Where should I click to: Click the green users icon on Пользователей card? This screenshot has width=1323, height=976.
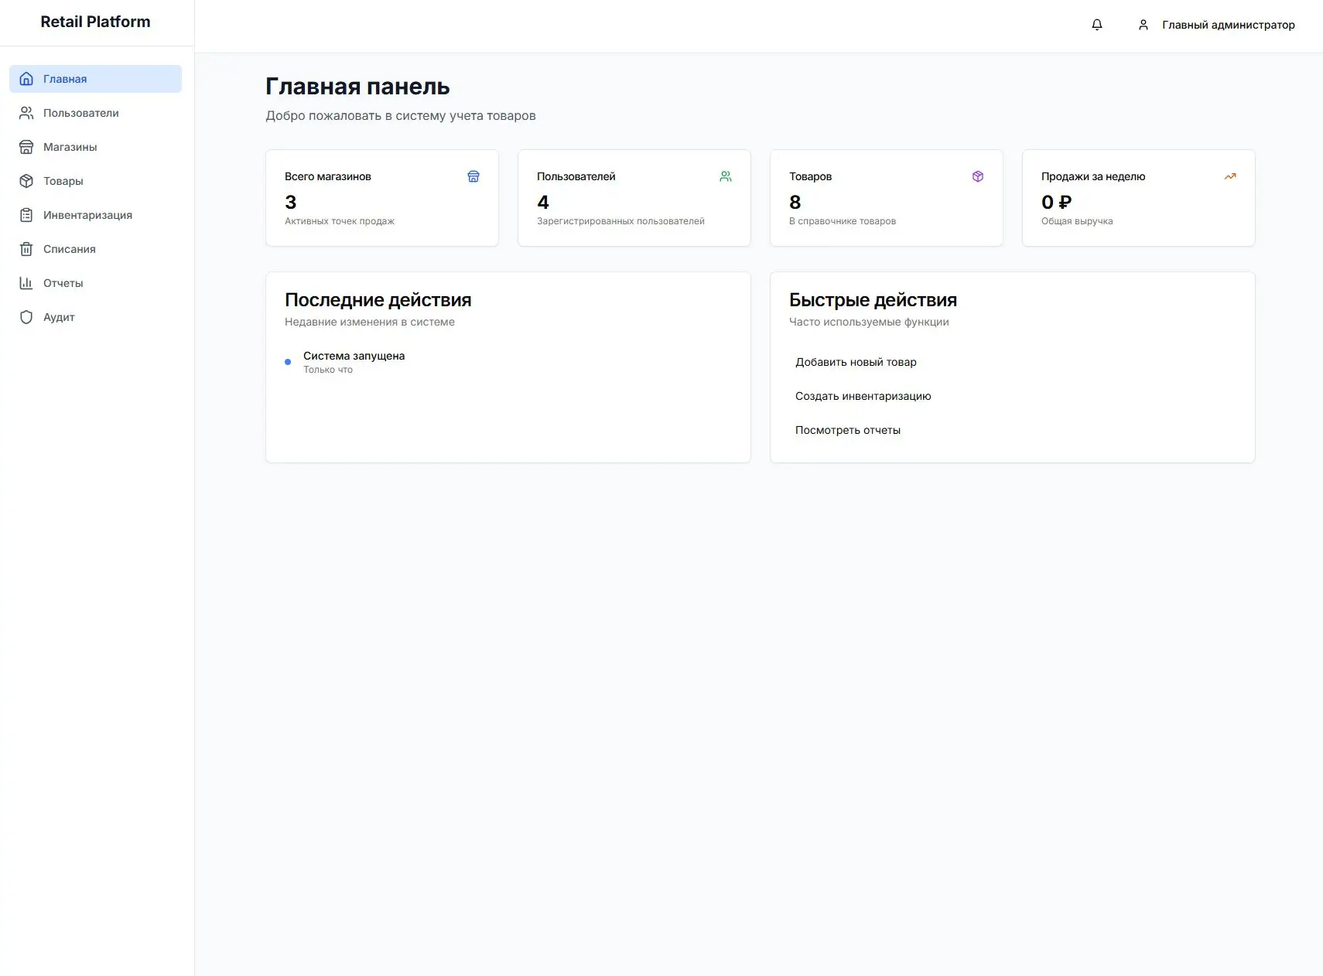(726, 176)
